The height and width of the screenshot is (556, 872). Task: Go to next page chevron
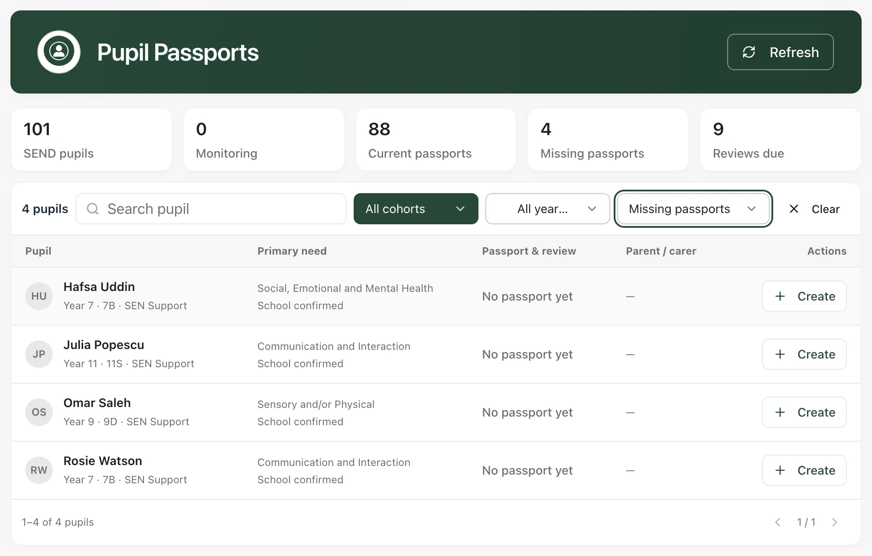click(x=835, y=522)
